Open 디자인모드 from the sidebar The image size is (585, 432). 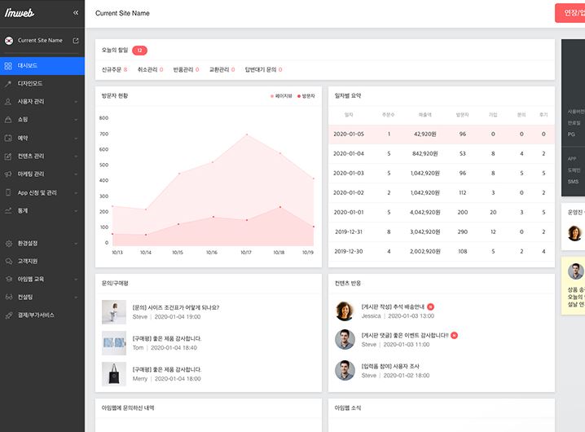tap(30, 83)
